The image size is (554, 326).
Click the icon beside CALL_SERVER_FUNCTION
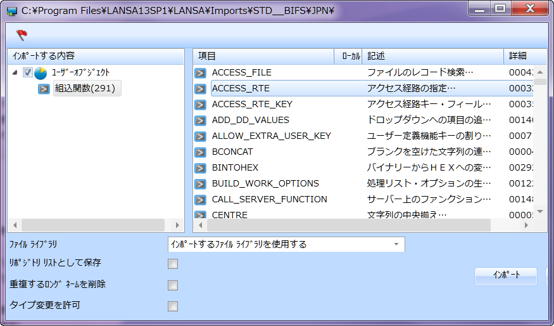tap(200, 200)
